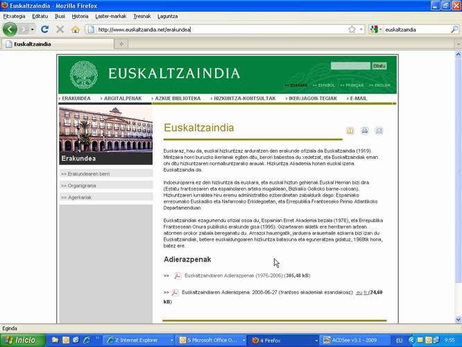462x347 pixels.
Task: Open the Azkue Biblioteka navigation item
Action: coord(176,99)
